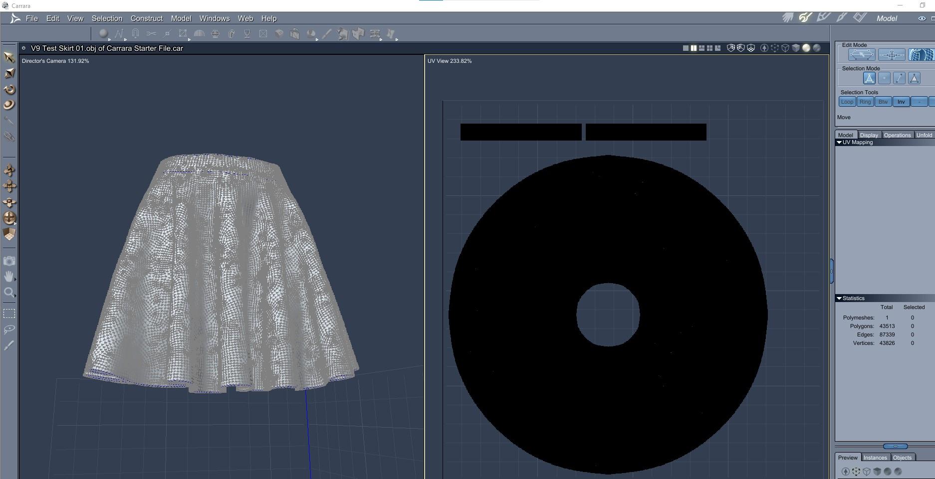Switch to single view layout
This screenshot has height=479, width=935.
[686, 48]
